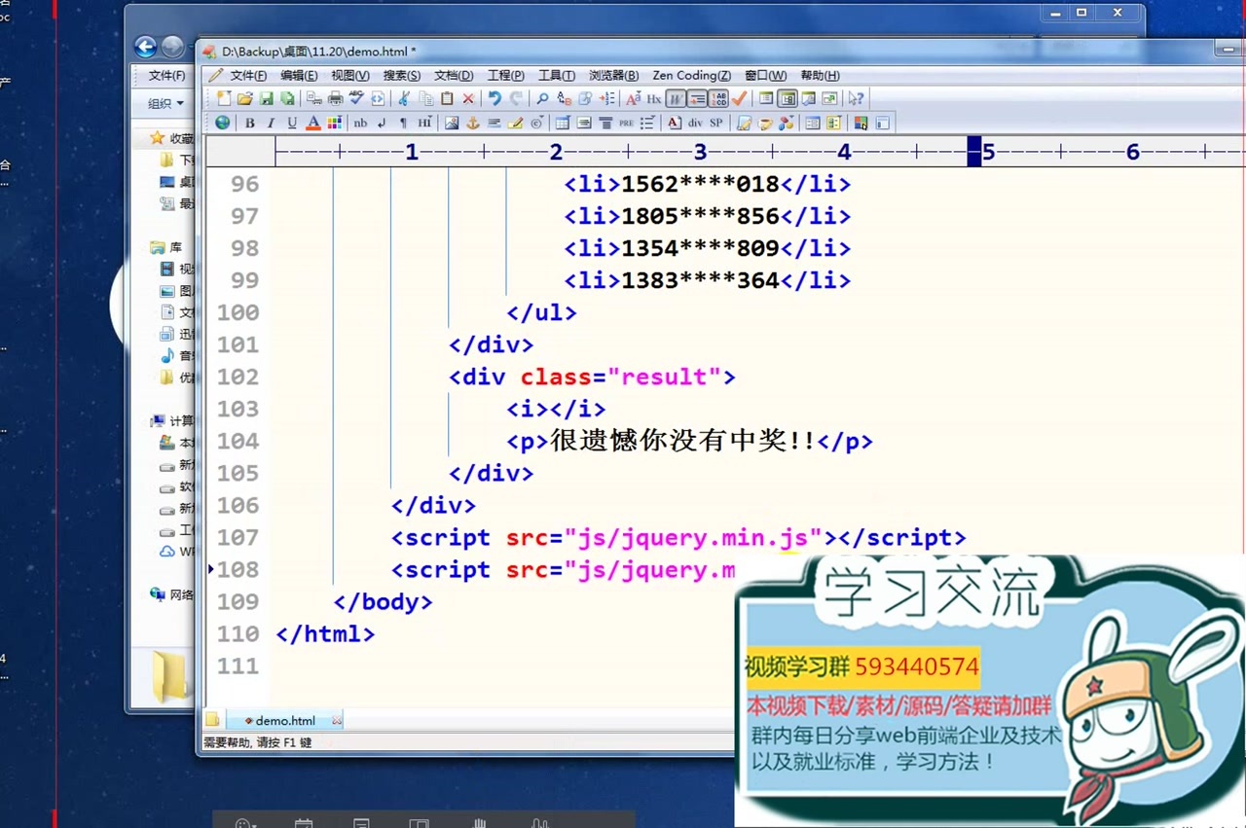Click the Cut scissors icon
The height and width of the screenshot is (828, 1246).
pyautogui.click(x=404, y=98)
